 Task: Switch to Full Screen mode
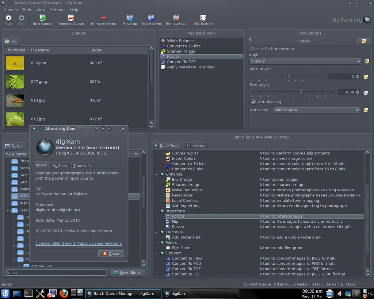click(x=203, y=18)
